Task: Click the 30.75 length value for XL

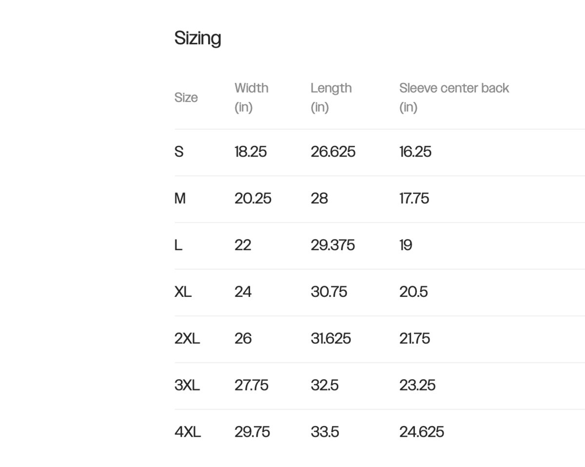Action: click(x=329, y=292)
